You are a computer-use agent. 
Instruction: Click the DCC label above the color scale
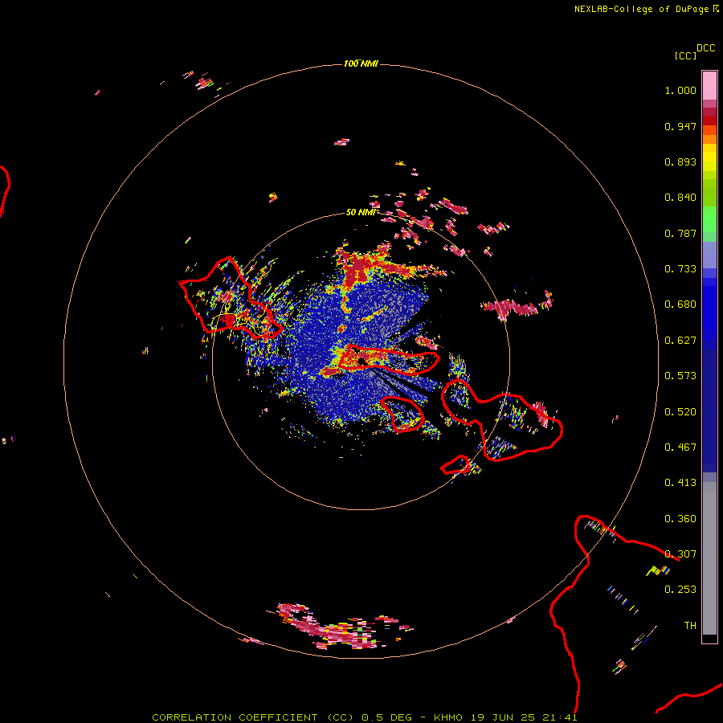point(706,48)
